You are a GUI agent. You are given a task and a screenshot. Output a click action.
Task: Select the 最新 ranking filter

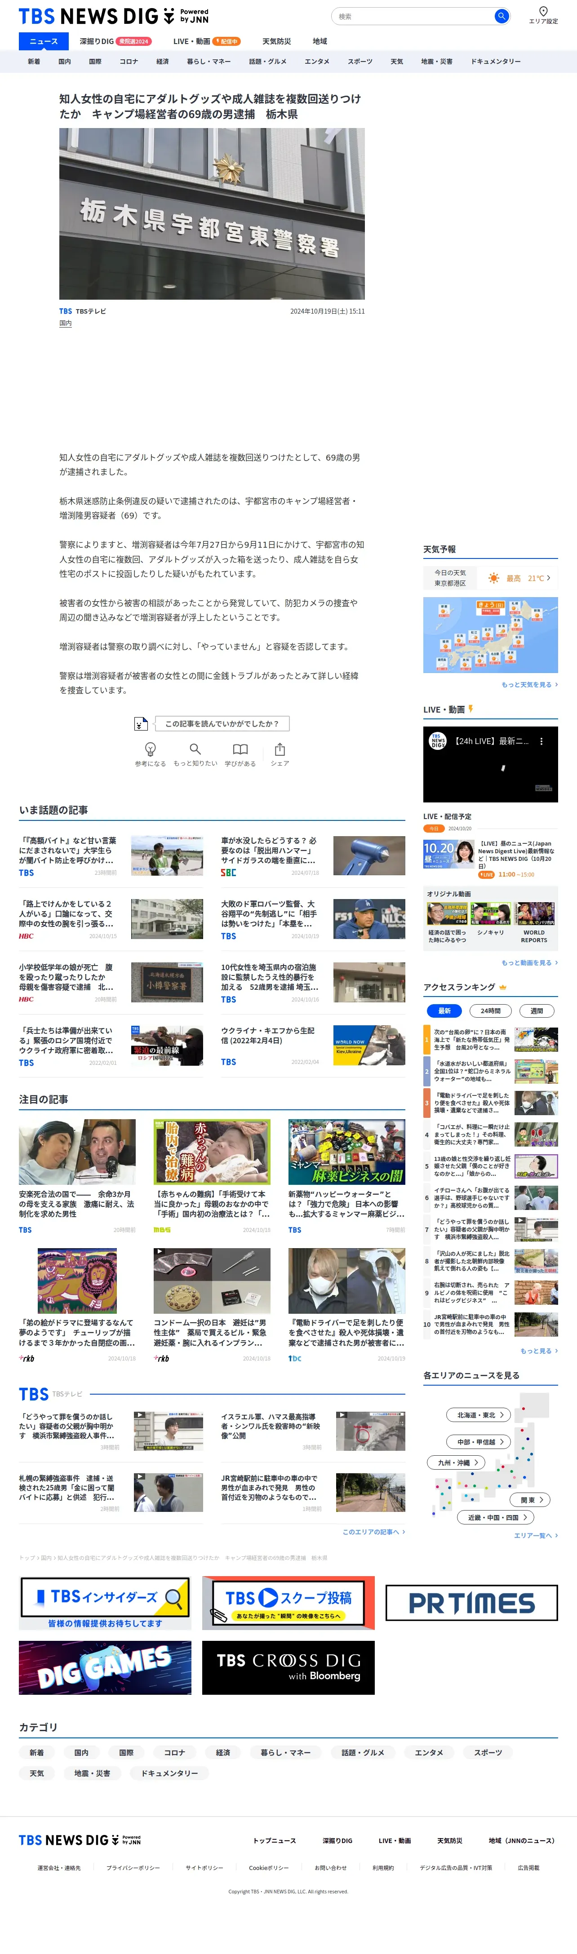pos(444,1010)
